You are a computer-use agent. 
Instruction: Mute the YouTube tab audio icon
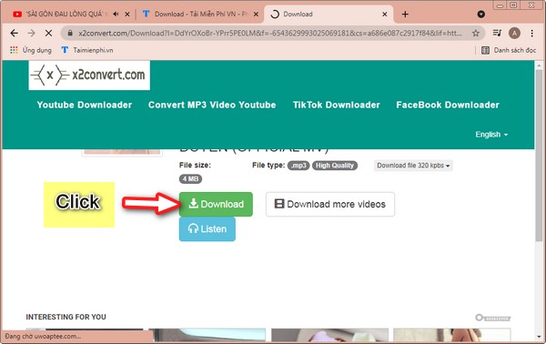coord(116,14)
